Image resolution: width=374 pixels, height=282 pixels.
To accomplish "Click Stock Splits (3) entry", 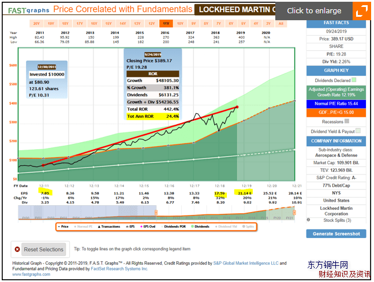I will 337,220.
